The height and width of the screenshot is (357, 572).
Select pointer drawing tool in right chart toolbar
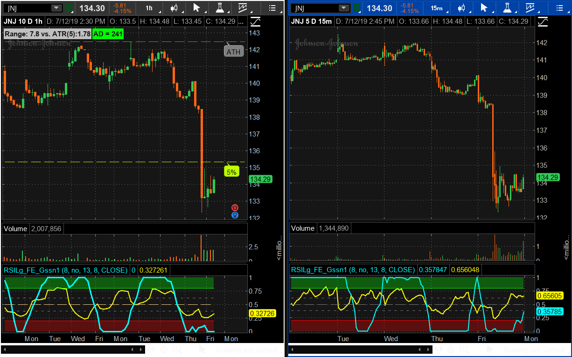tap(484, 8)
